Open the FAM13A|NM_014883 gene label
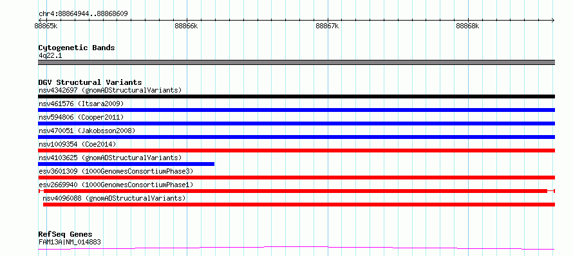This screenshot has height=256, width=573. click(70, 242)
